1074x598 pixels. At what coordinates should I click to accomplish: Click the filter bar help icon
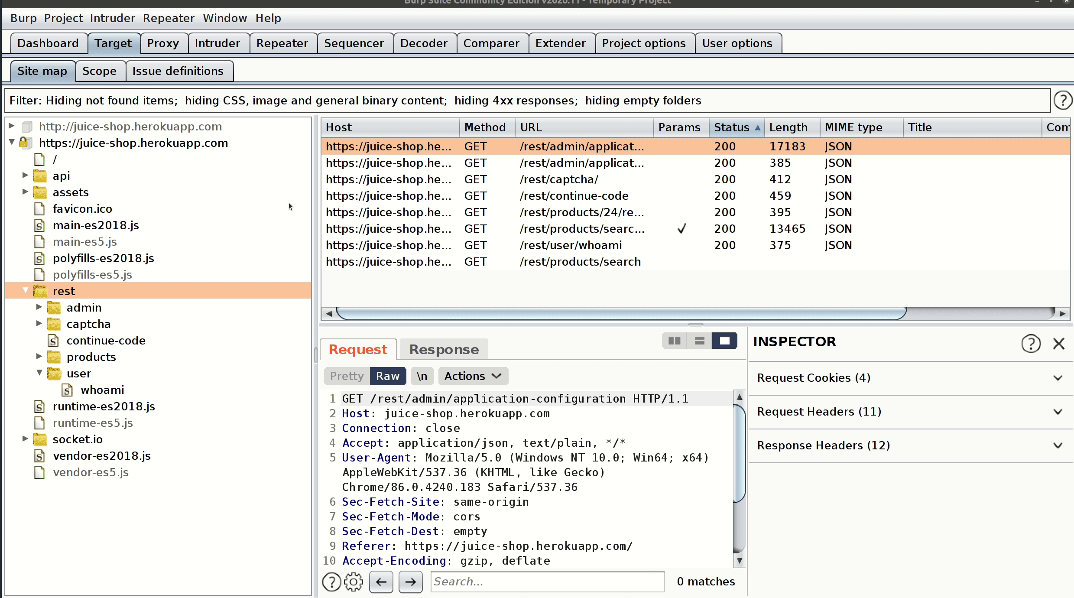click(x=1062, y=101)
